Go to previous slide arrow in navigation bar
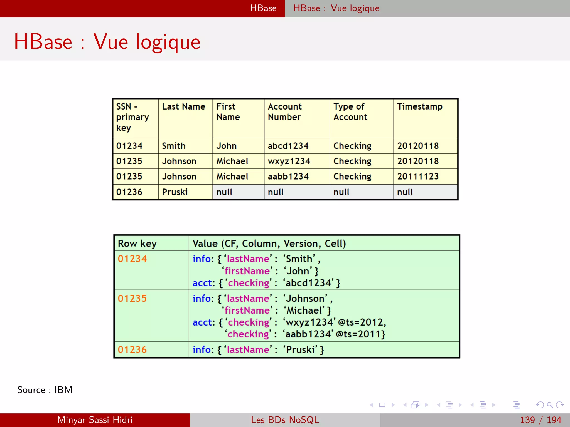This screenshot has height=427, width=570. click(x=372, y=405)
